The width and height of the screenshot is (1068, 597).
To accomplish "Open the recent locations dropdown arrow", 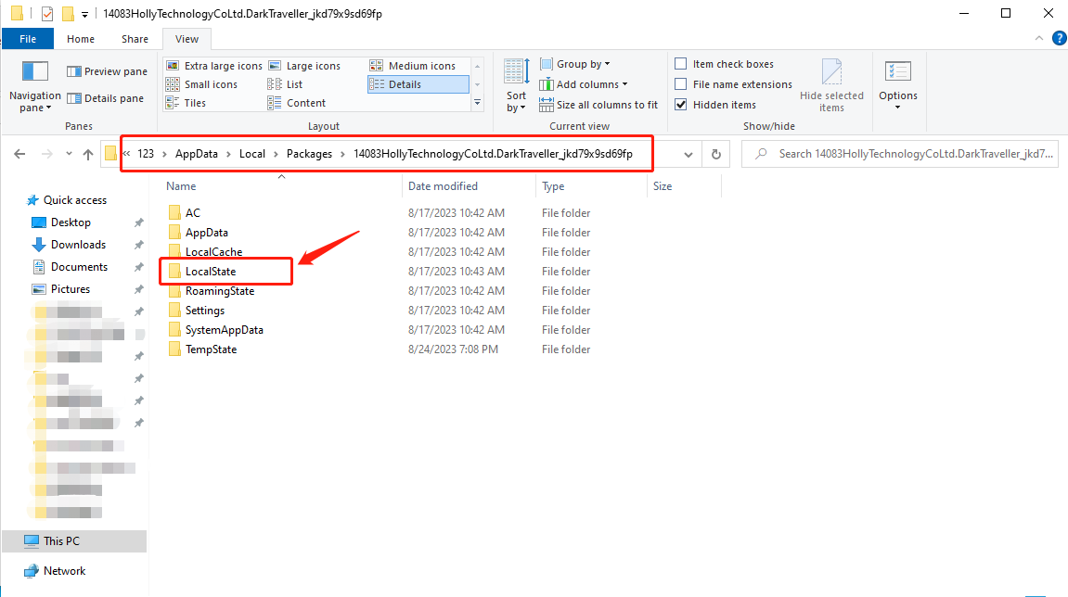I will coord(69,154).
